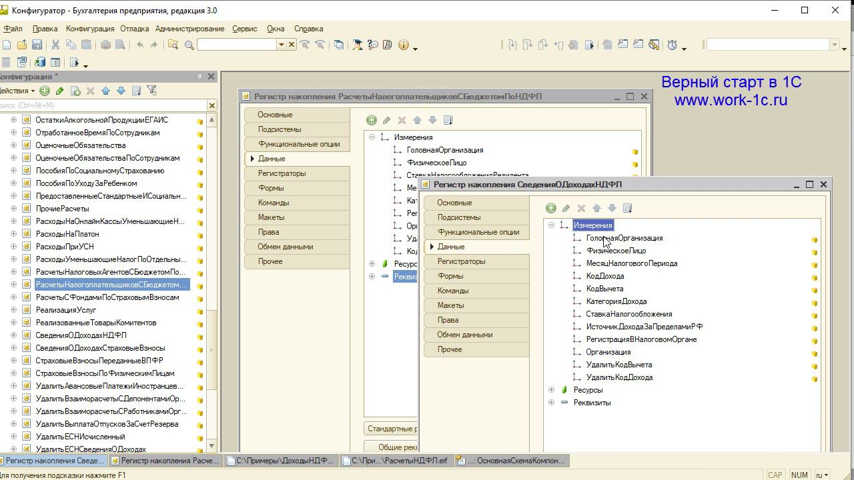Expand the Реквизиты node in front window
Image resolution: width=854 pixels, height=480 pixels.
[551, 403]
